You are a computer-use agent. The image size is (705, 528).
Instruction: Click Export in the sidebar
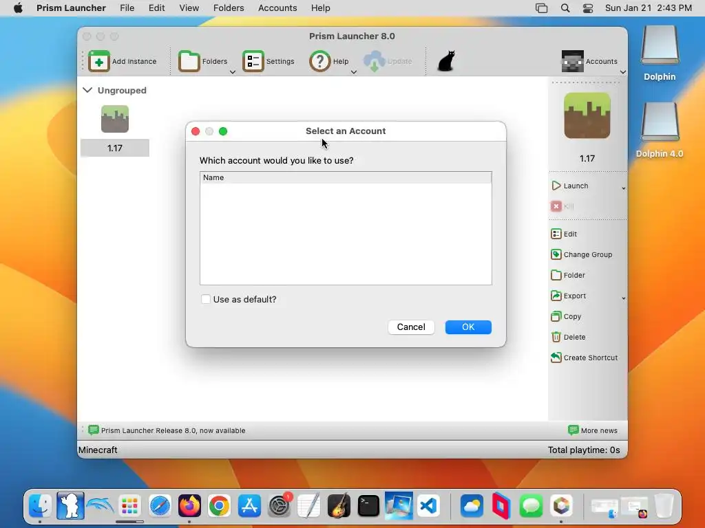coord(568,296)
